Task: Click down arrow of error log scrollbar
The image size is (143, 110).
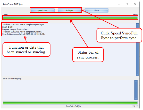Action: (x=136, y=99)
